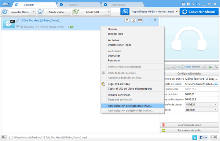Toggle the right panel icon in status bar

tap(213, 137)
